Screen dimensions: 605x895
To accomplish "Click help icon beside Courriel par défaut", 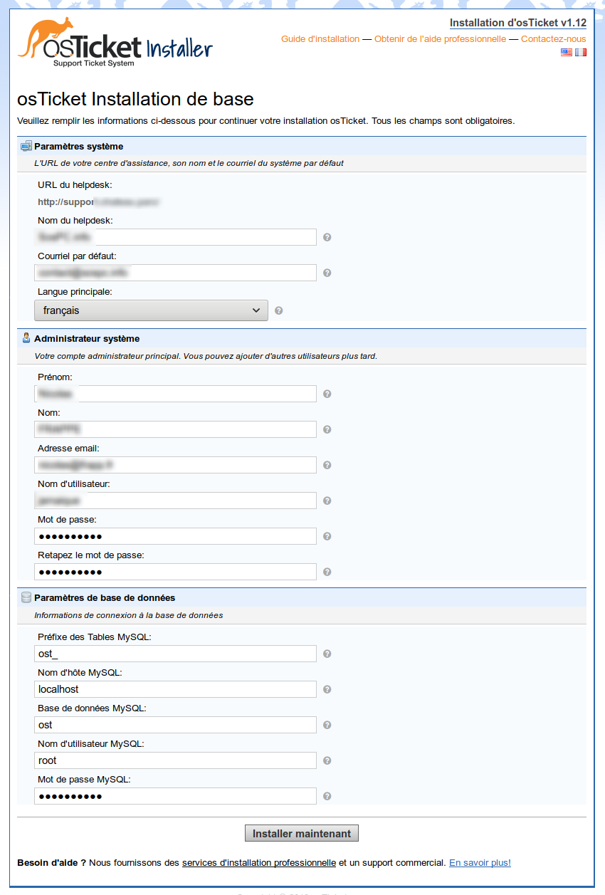I will click(327, 273).
